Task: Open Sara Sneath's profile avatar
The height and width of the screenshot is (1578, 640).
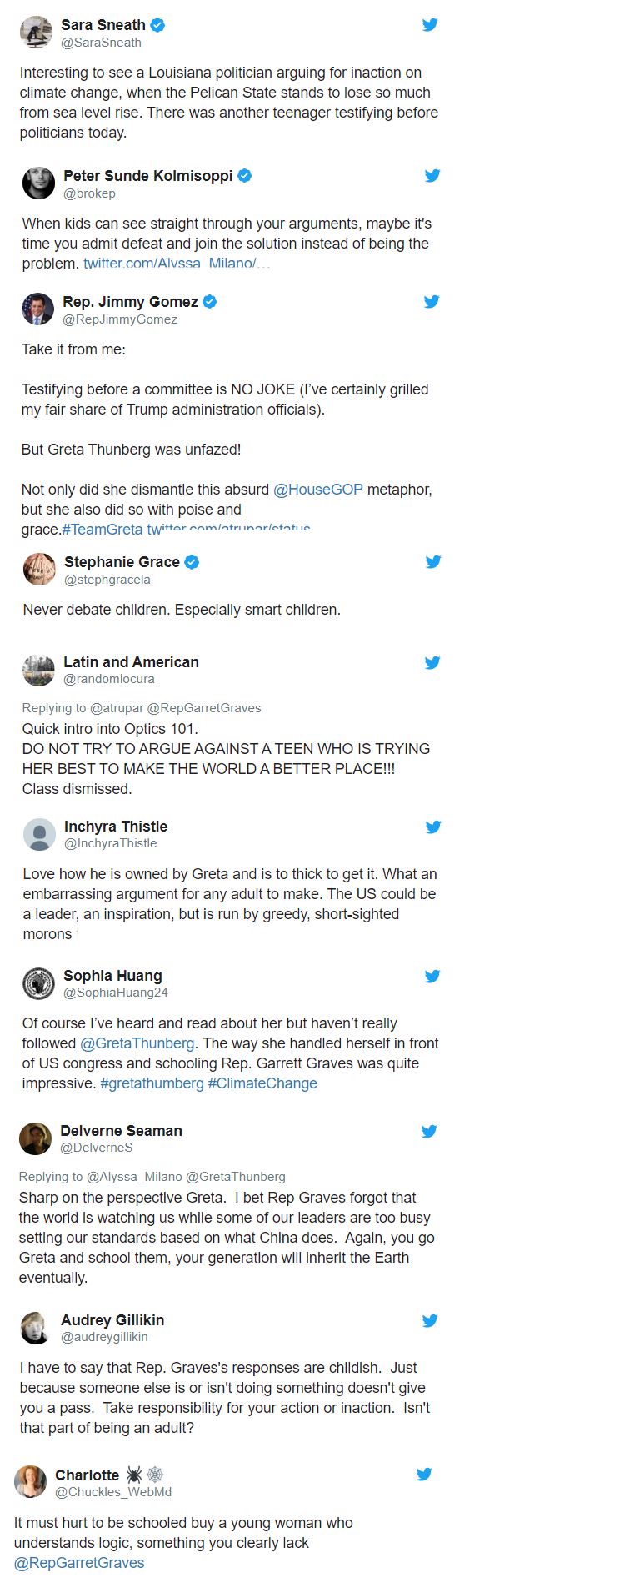Action: 36,33
